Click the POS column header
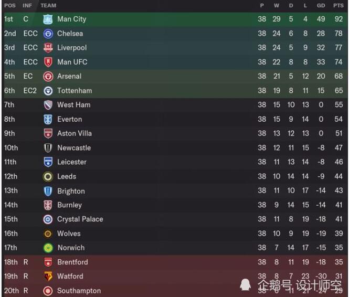The width and height of the screenshot is (349, 297). pyautogui.click(x=10, y=6)
